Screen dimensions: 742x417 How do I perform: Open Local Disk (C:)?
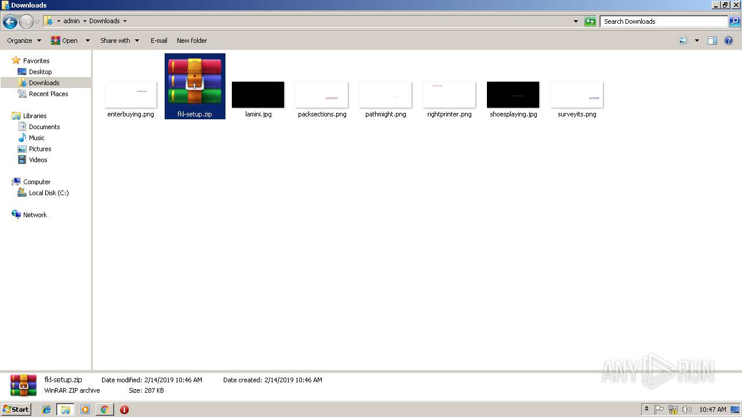click(49, 193)
